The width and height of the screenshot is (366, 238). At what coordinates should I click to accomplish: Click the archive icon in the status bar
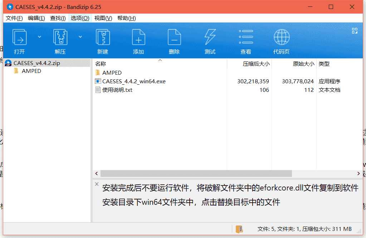click(239, 229)
